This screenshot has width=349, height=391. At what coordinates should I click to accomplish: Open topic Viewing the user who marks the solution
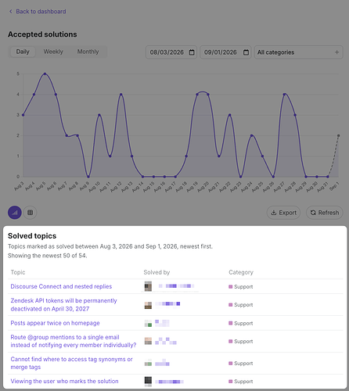coord(64,382)
